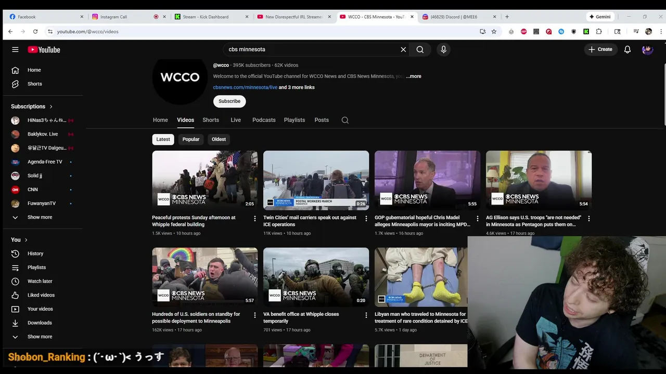
Task: Open options for GOP gubernatorial hopeful video
Action: (x=478, y=219)
